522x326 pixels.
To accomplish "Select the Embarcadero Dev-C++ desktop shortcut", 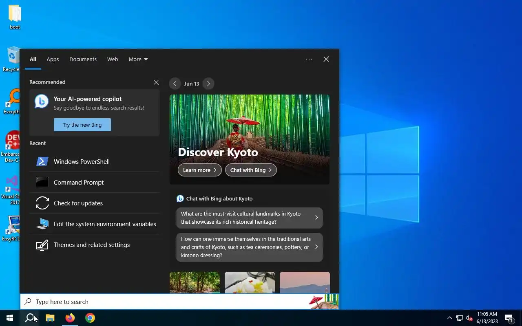I will 11,147.
